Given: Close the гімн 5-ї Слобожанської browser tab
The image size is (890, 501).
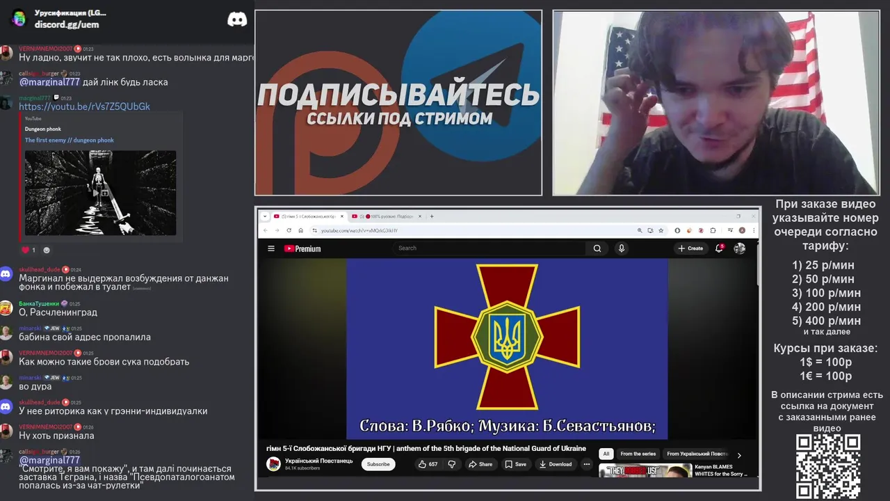Looking at the screenshot, I should click(342, 216).
